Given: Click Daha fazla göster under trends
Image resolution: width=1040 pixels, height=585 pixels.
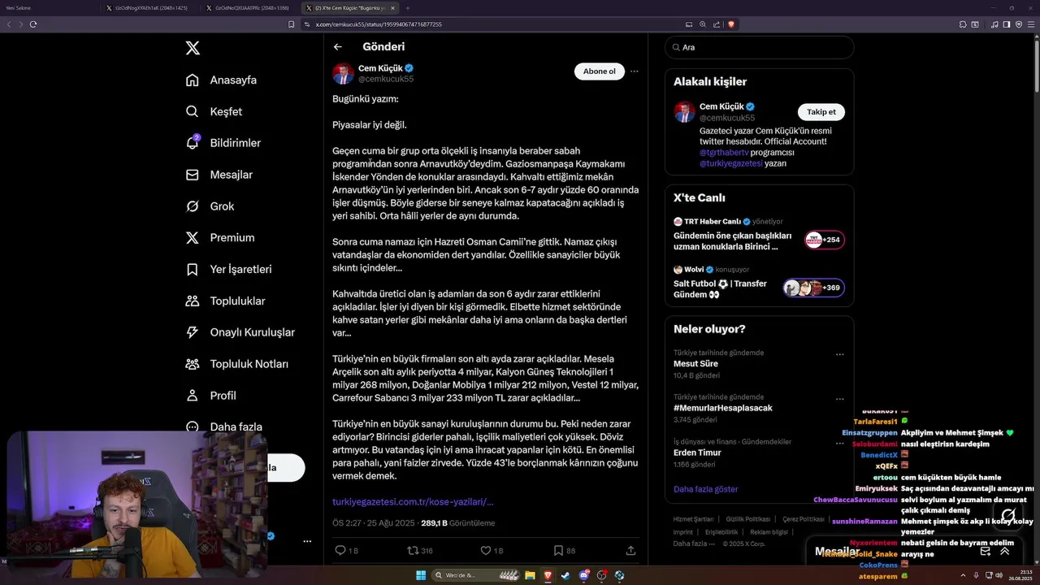Looking at the screenshot, I should (x=705, y=489).
